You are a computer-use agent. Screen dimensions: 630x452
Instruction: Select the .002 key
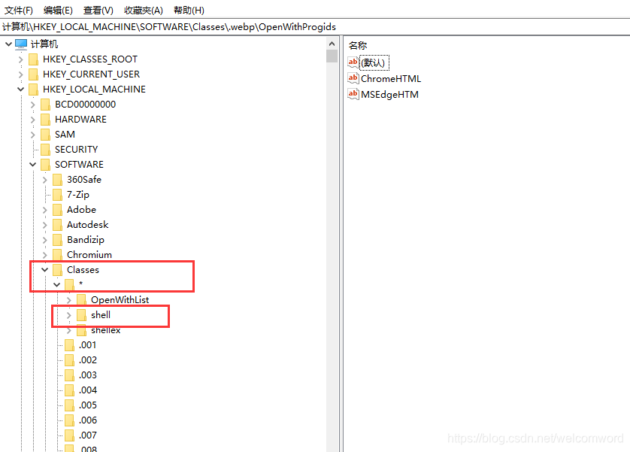pos(88,360)
